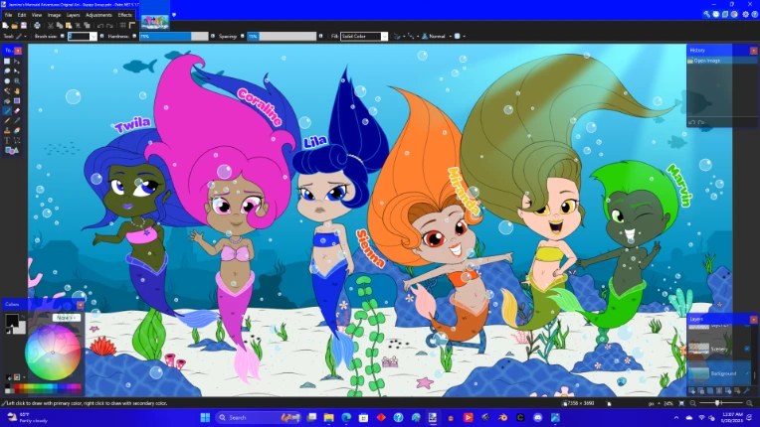Select the Ellipse Select tool
The height and width of the screenshot is (427, 760).
coord(7,81)
